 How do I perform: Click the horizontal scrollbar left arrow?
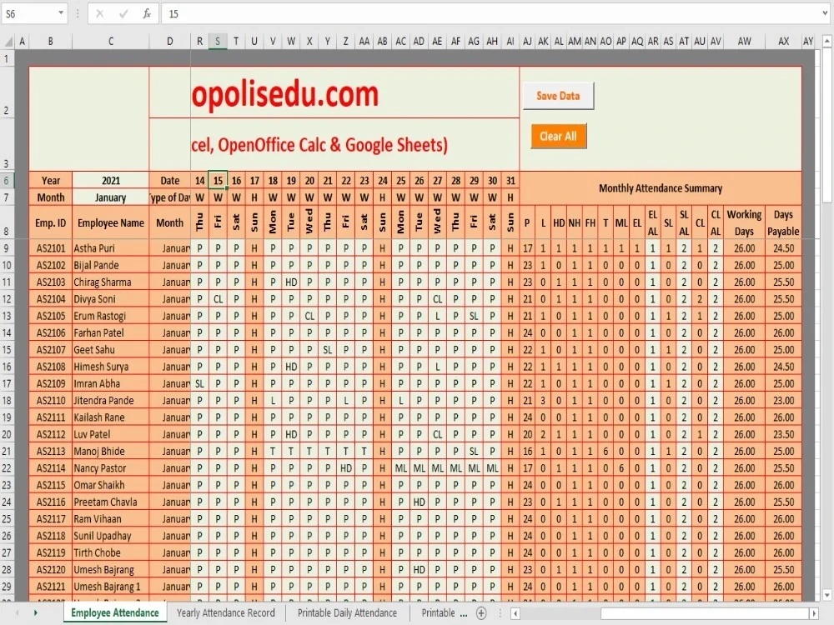pos(515,613)
